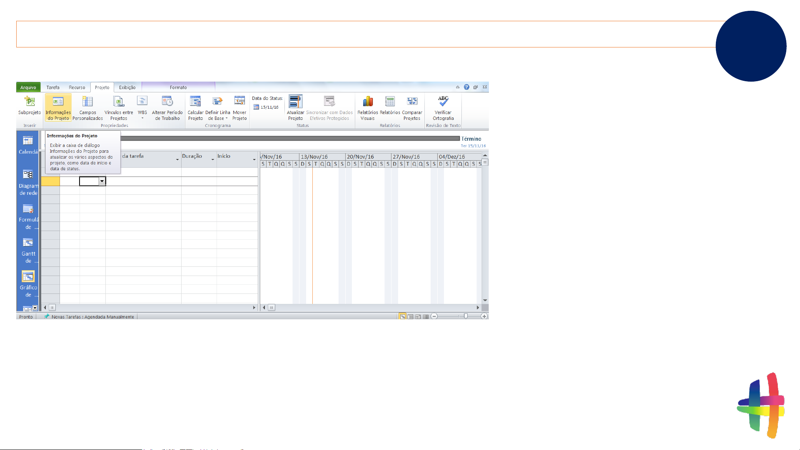Minimize the ribbon with the caret icon
800x450 pixels.
click(x=458, y=87)
